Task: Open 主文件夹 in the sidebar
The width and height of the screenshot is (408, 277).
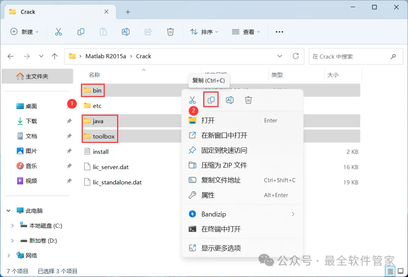Action: point(37,76)
